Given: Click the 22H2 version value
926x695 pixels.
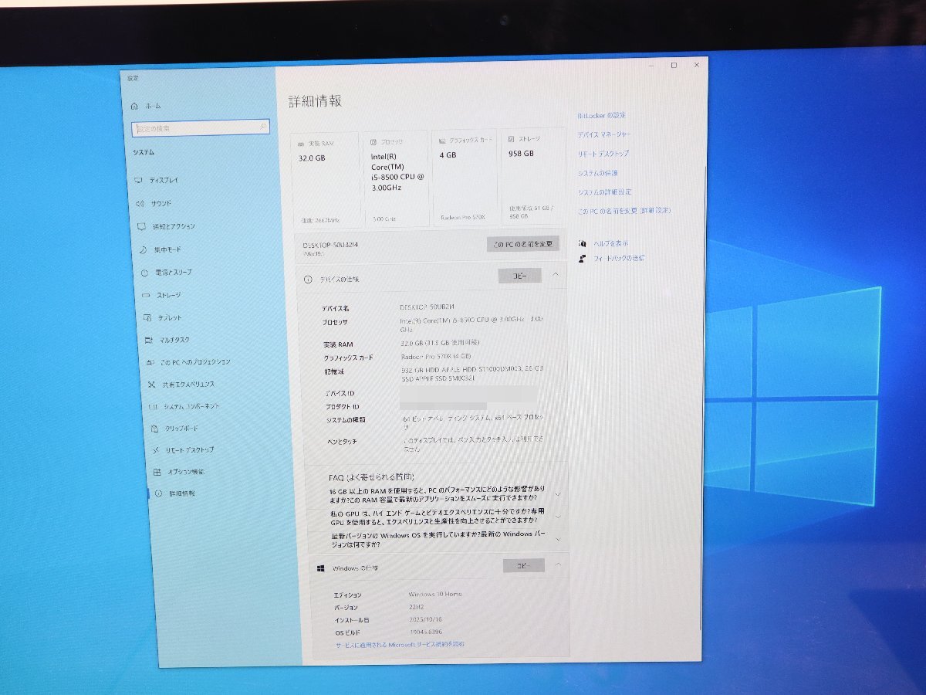Looking at the screenshot, I should (x=417, y=608).
